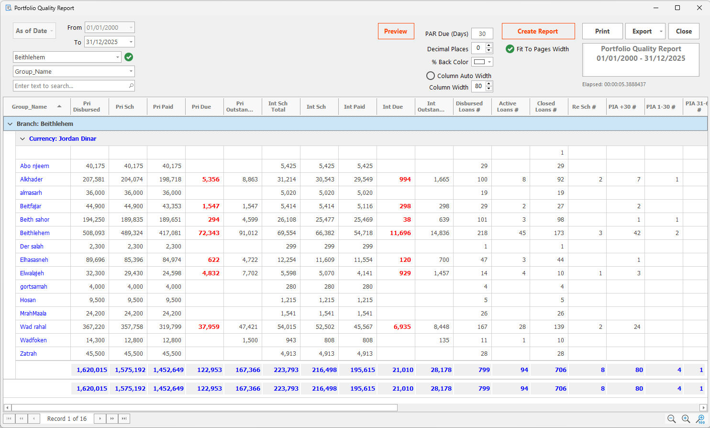This screenshot has height=428, width=710.
Task: Click the zoom in magnifier icon
Action: point(686,419)
